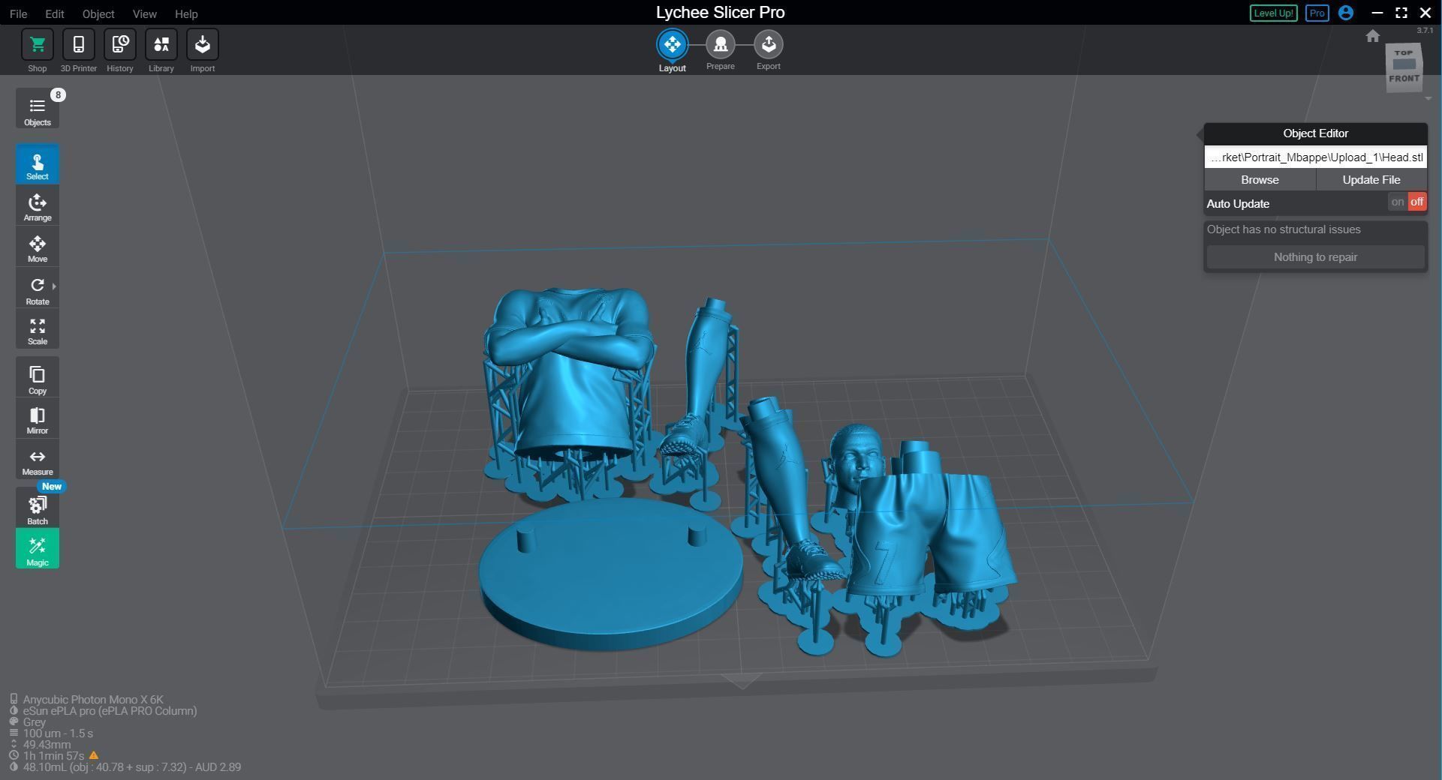Select the Scale tool
The image size is (1442, 780).
tap(37, 330)
